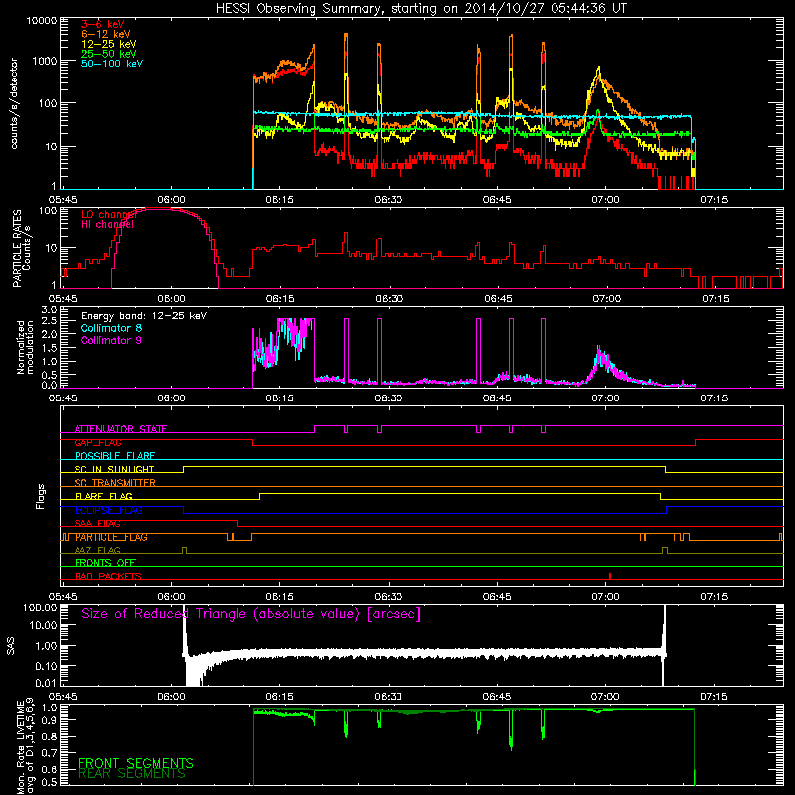Click the 3.0 label on modulation axis
The height and width of the screenshot is (795, 795).
coord(49,309)
